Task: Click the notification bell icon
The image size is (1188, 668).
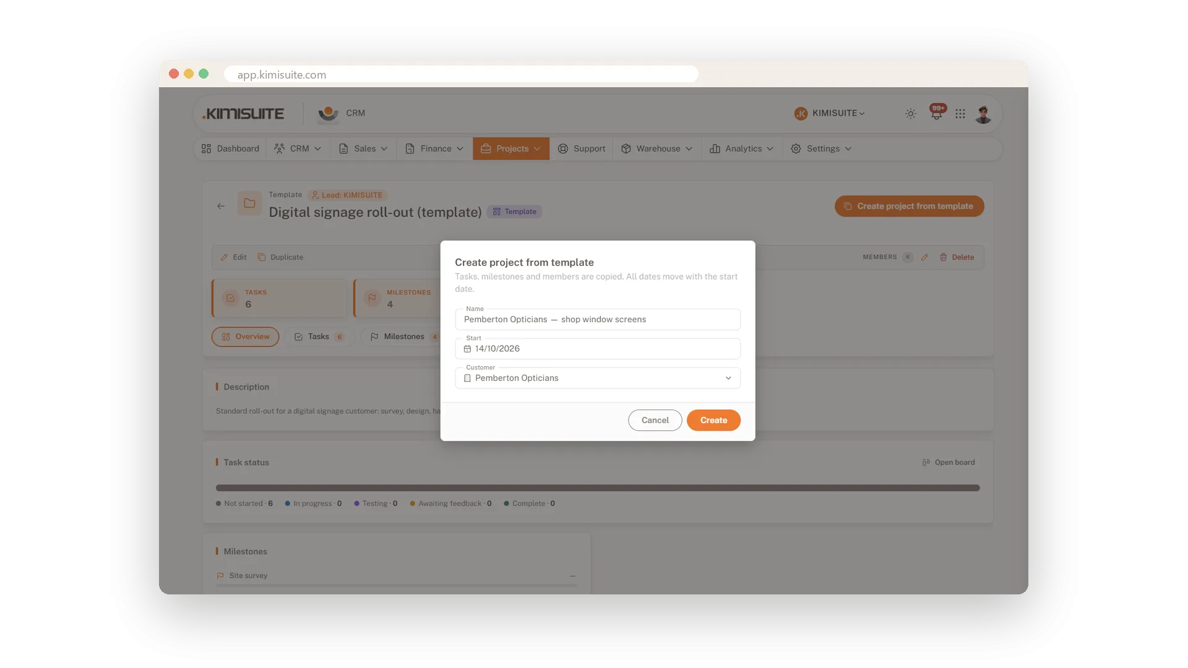Action: click(936, 114)
